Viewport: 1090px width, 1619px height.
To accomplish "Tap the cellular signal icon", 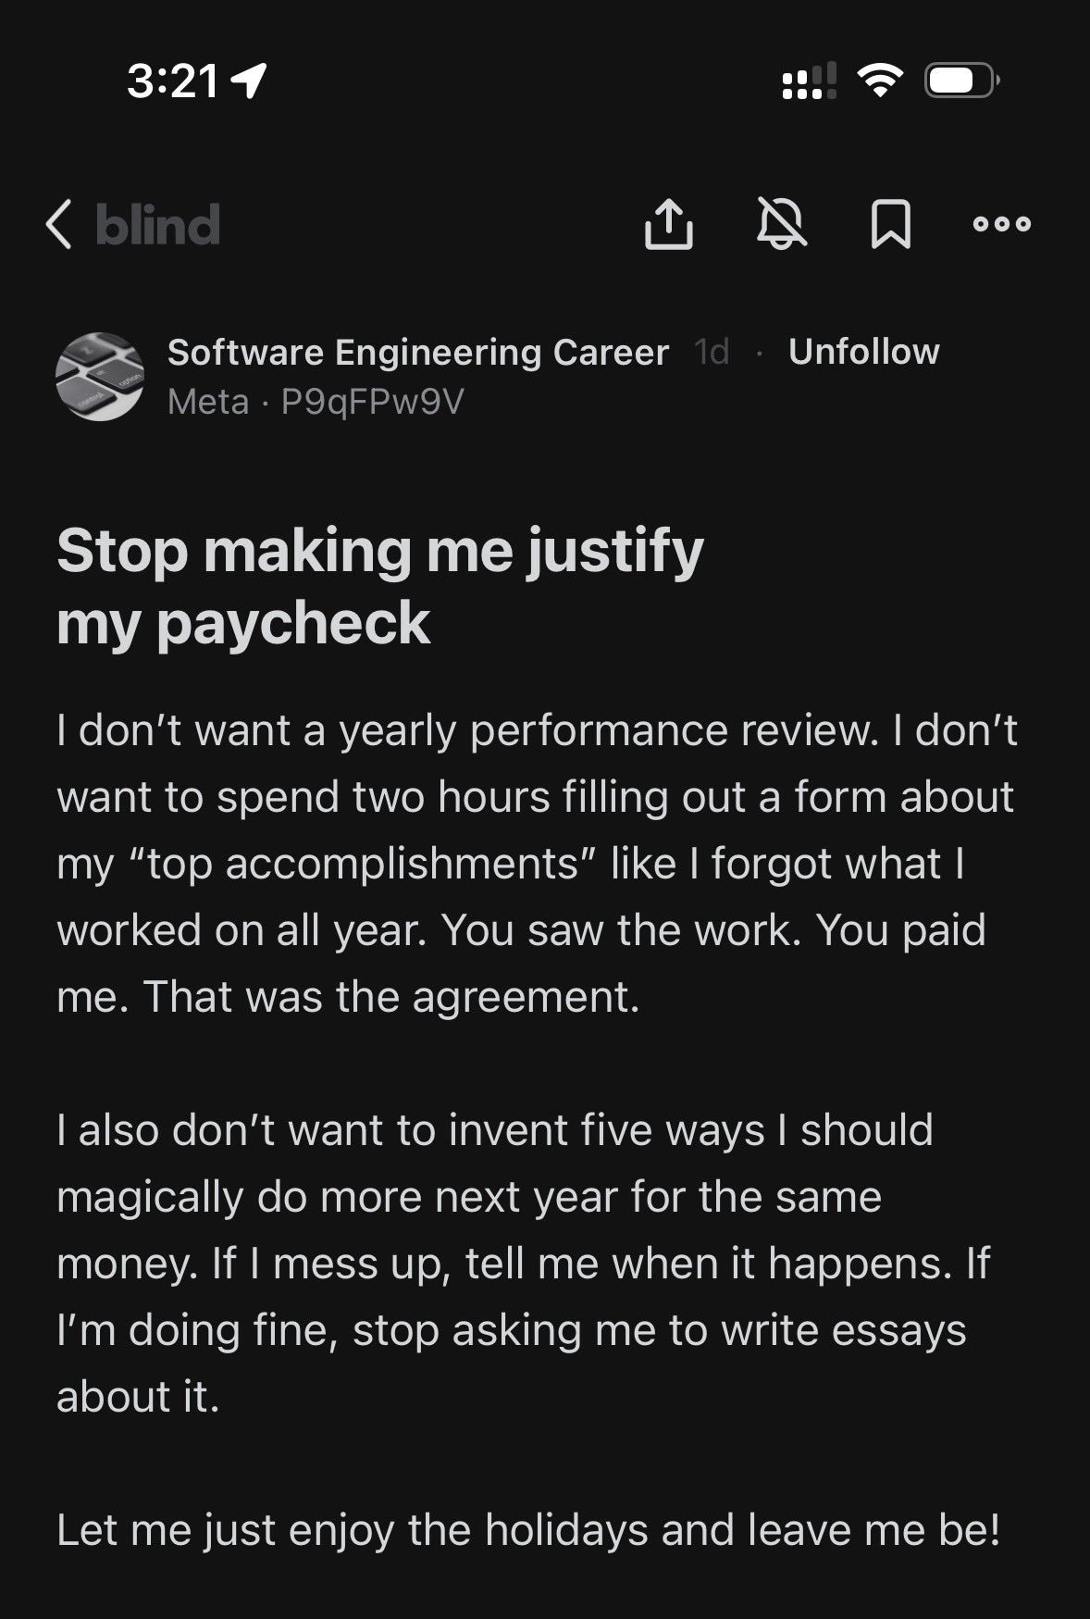I will tap(810, 81).
